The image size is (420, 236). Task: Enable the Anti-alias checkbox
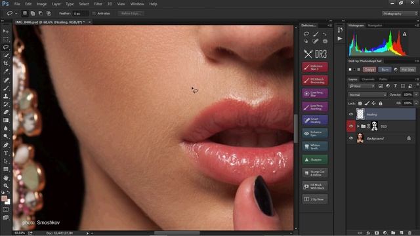pos(94,13)
